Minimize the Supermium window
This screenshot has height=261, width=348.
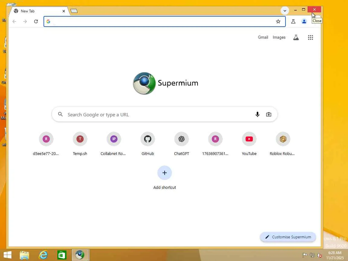click(x=295, y=10)
